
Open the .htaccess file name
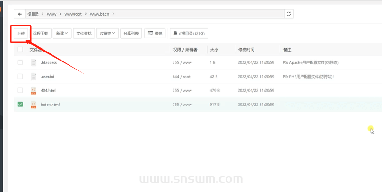pyautogui.click(x=49, y=62)
